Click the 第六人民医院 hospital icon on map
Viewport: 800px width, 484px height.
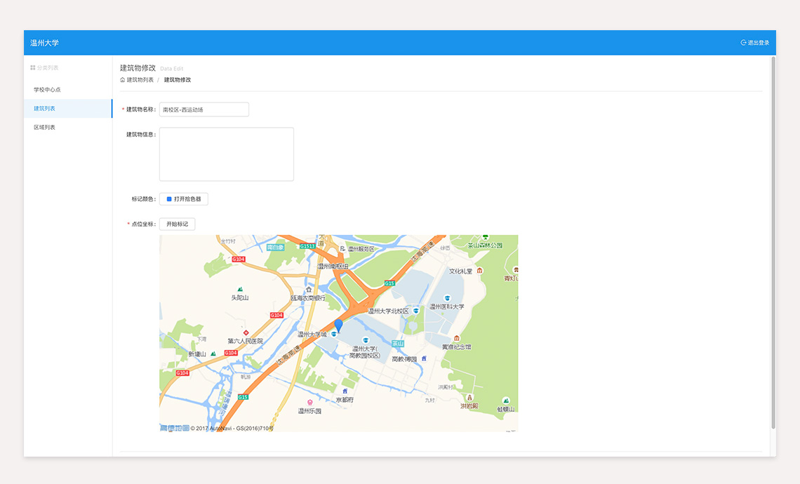(x=246, y=332)
